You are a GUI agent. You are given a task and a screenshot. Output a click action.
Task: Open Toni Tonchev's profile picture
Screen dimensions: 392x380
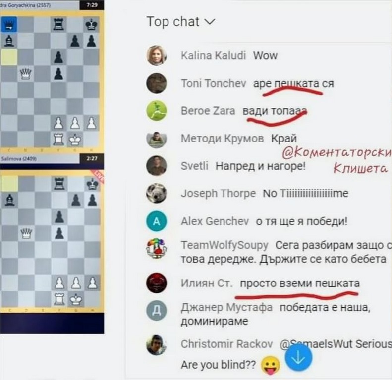(157, 83)
